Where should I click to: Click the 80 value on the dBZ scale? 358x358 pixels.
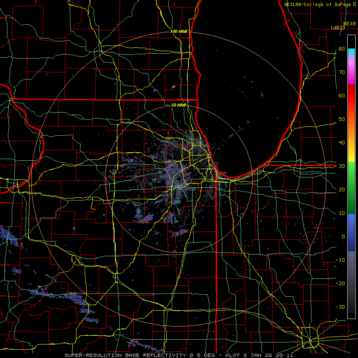(342, 49)
